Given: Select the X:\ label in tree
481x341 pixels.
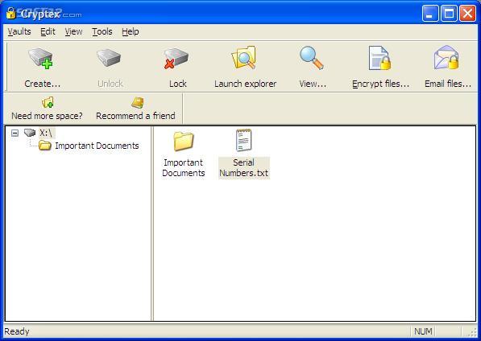Looking at the screenshot, I should pos(47,133).
